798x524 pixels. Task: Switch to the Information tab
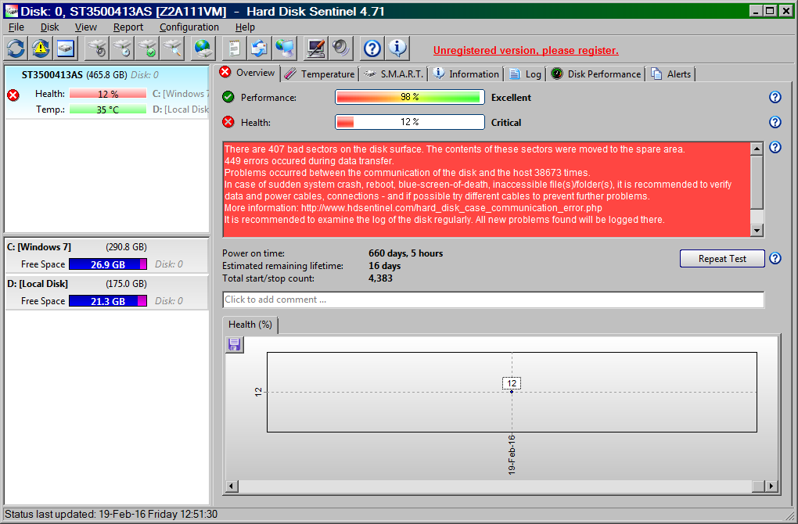click(x=466, y=74)
